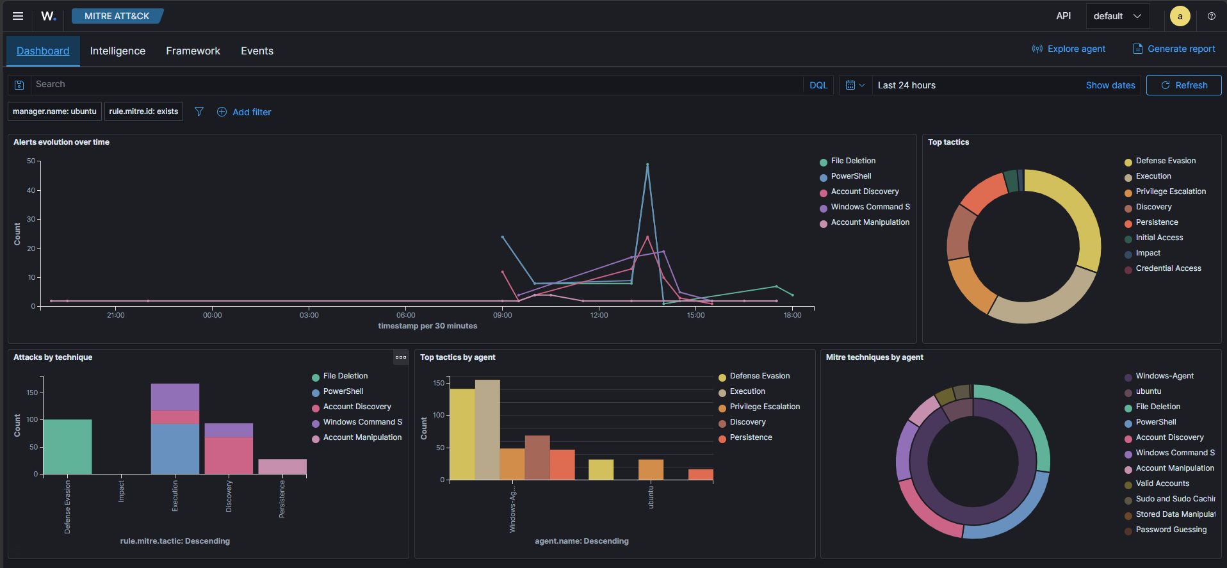1227x568 pixels.
Task: Toggle Account Discovery in Attacks by technique legend
Action: [x=357, y=407]
